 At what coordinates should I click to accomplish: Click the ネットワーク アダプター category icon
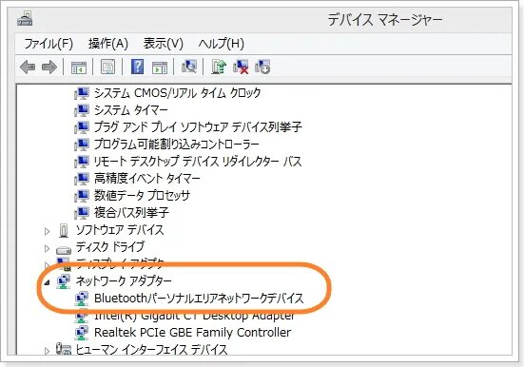coord(64,281)
